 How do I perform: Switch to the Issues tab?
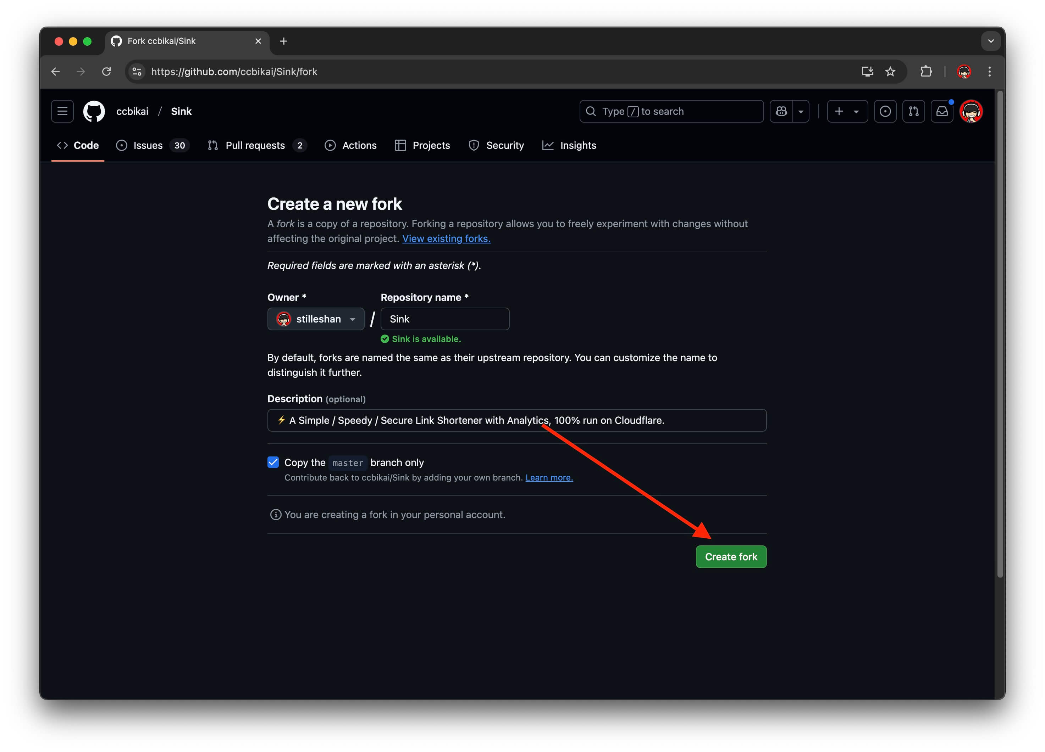(x=153, y=145)
